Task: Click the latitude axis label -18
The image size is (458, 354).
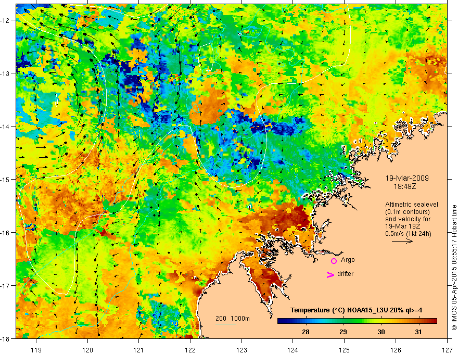Action: 6,338
